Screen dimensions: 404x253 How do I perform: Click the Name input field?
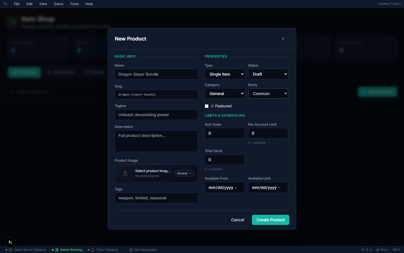click(x=156, y=74)
